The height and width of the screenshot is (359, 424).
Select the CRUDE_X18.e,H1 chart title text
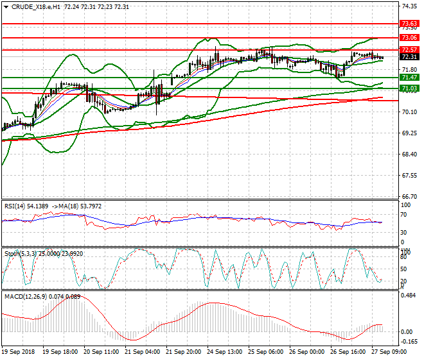pos(36,7)
